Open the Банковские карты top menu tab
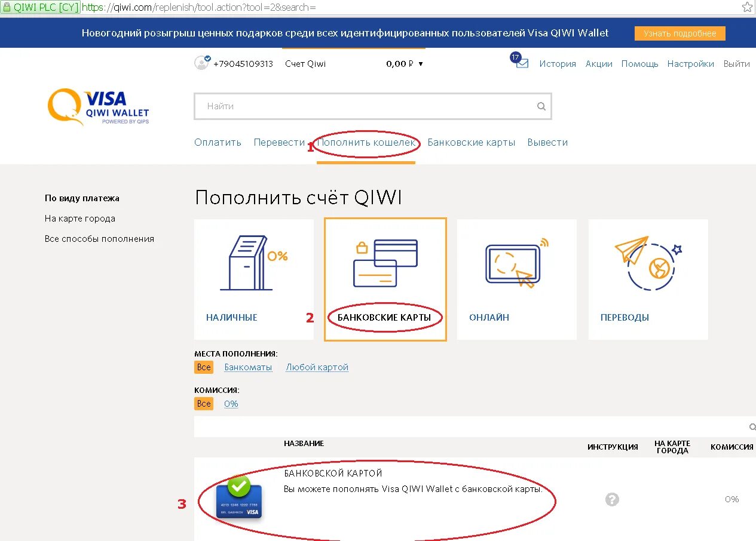 click(x=472, y=142)
